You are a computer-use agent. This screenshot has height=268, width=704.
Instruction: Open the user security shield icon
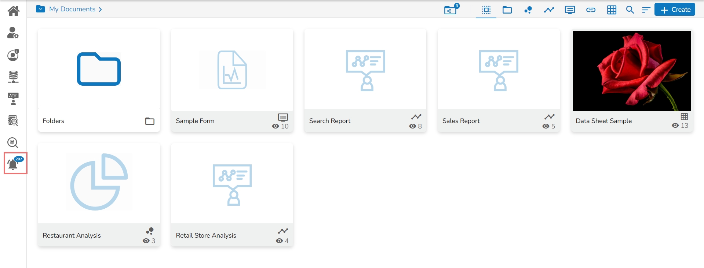point(13,55)
